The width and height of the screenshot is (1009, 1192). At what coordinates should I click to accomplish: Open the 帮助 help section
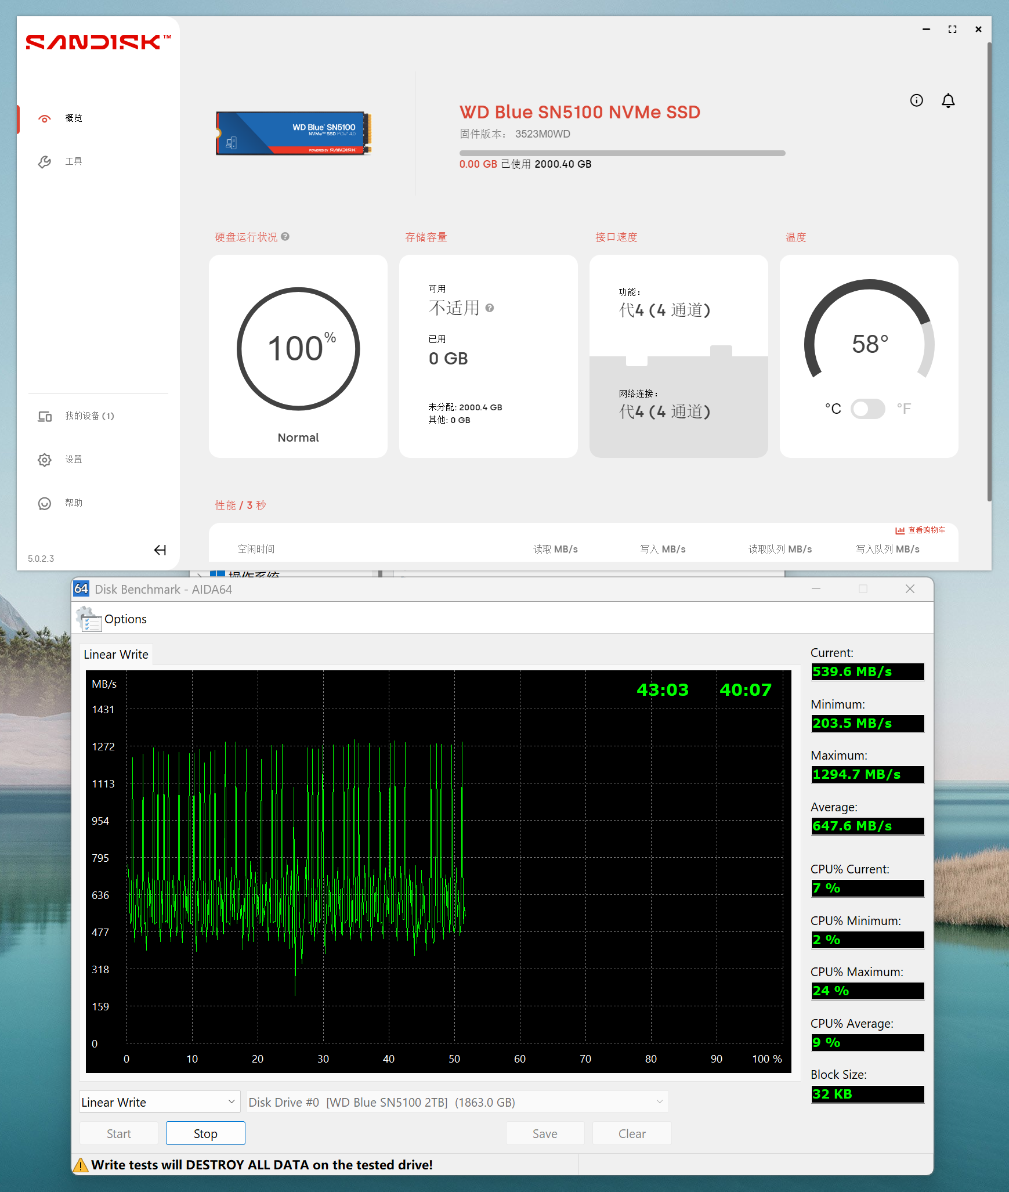74,503
